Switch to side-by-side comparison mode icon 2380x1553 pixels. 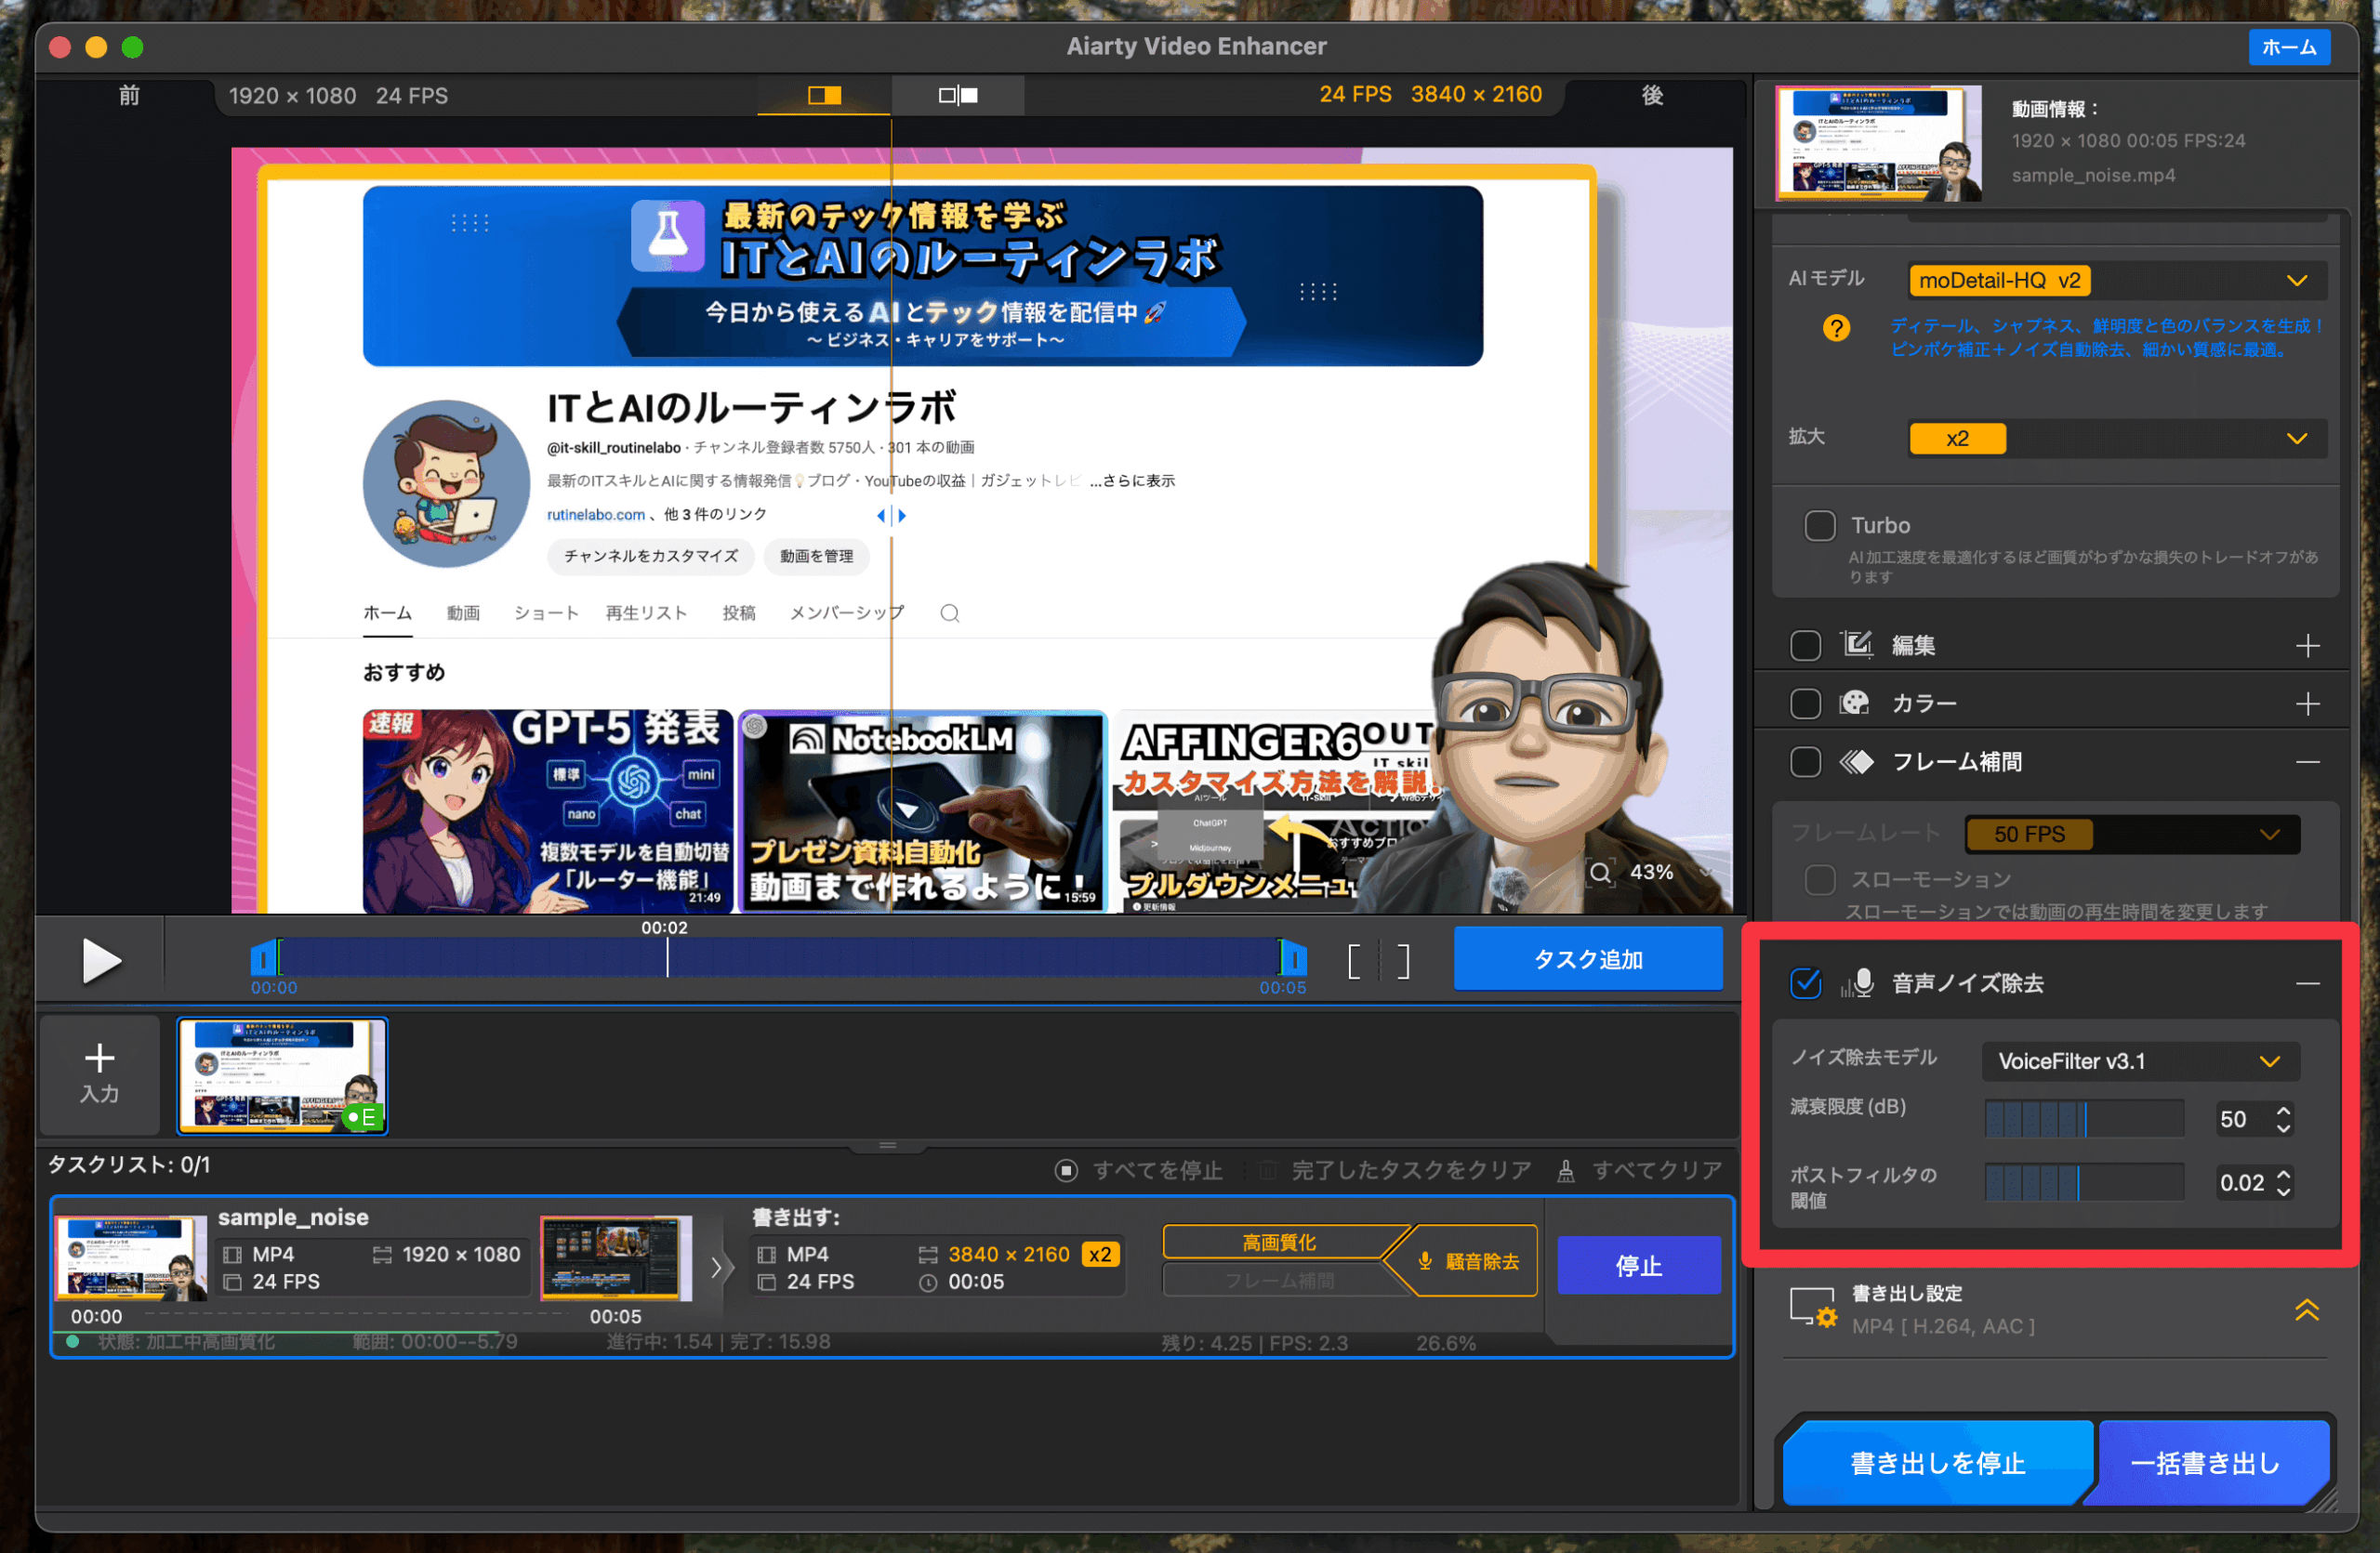click(x=957, y=95)
